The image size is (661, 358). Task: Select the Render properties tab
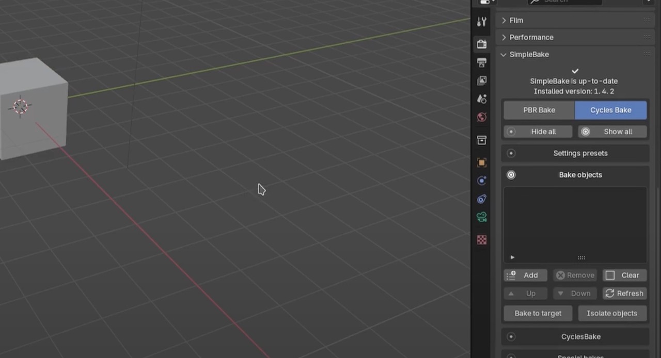481,44
